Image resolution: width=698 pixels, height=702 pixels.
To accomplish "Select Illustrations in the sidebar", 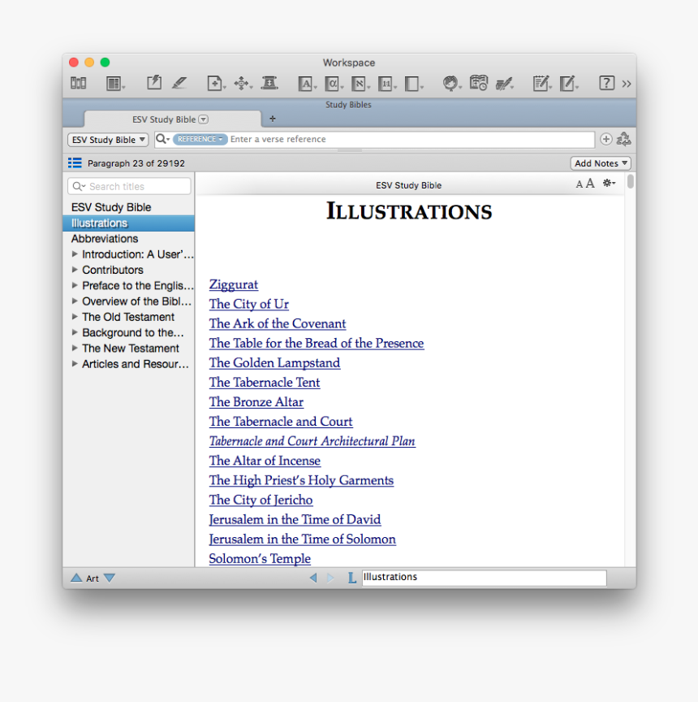I will (129, 223).
